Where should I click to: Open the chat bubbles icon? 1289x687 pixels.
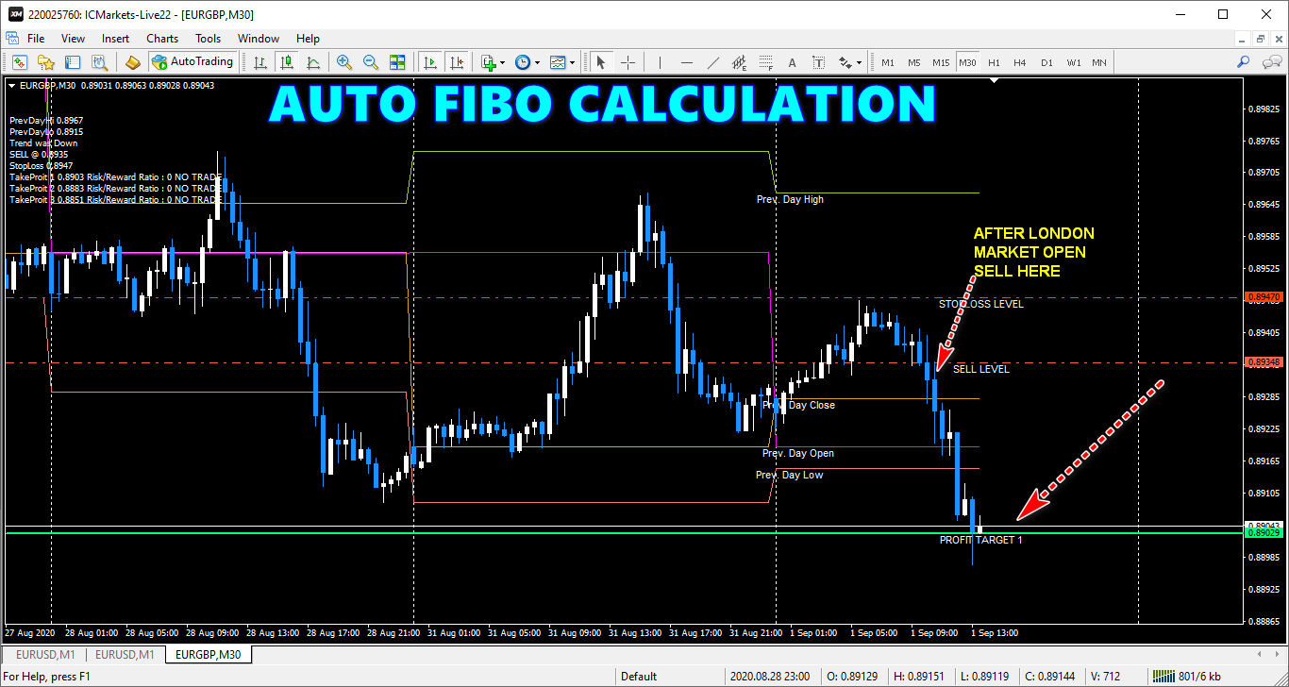[1270, 62]
